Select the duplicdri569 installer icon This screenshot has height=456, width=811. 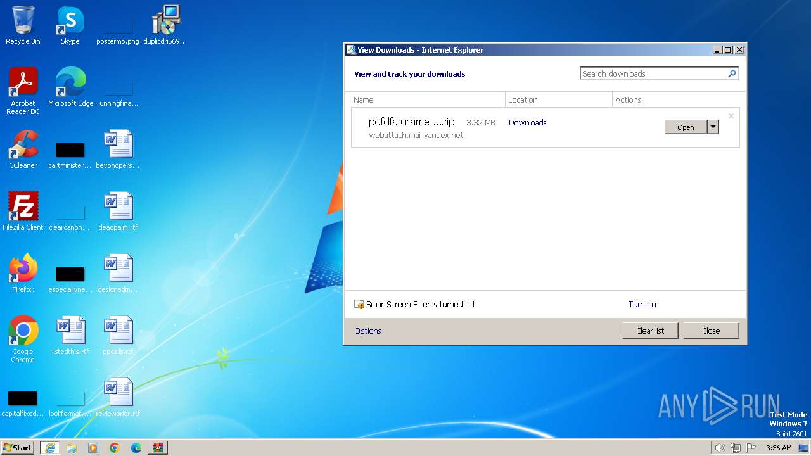[x=165, y=25]
